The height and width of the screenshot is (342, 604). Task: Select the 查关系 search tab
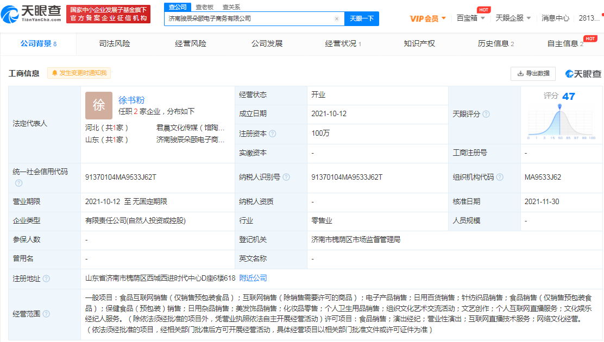click(x=231, y=7)
